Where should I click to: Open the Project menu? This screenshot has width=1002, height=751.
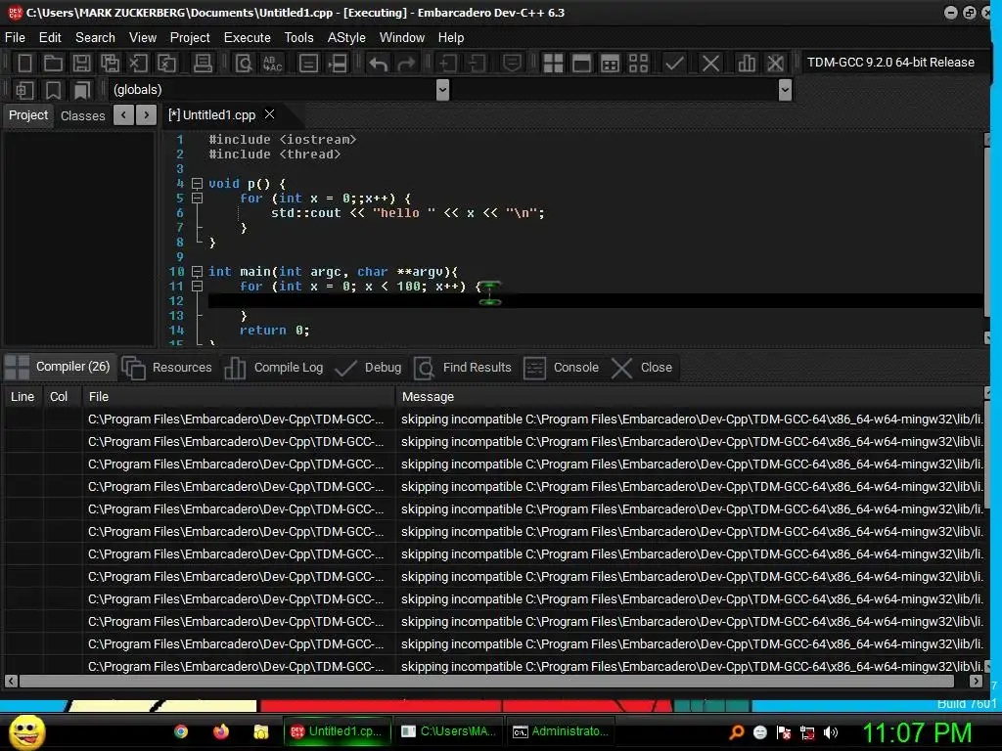(x=190, y=38)
